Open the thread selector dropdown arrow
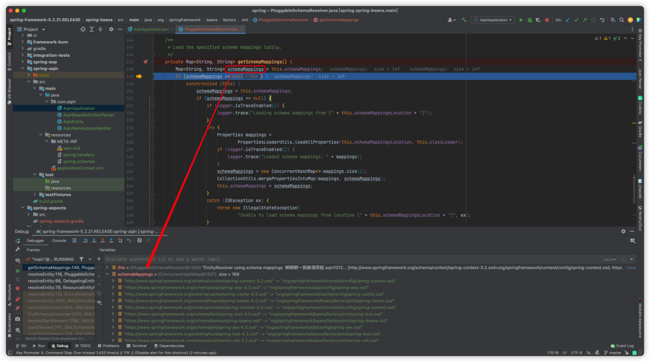This screenshot has width=650, height=362. [90, 259]
